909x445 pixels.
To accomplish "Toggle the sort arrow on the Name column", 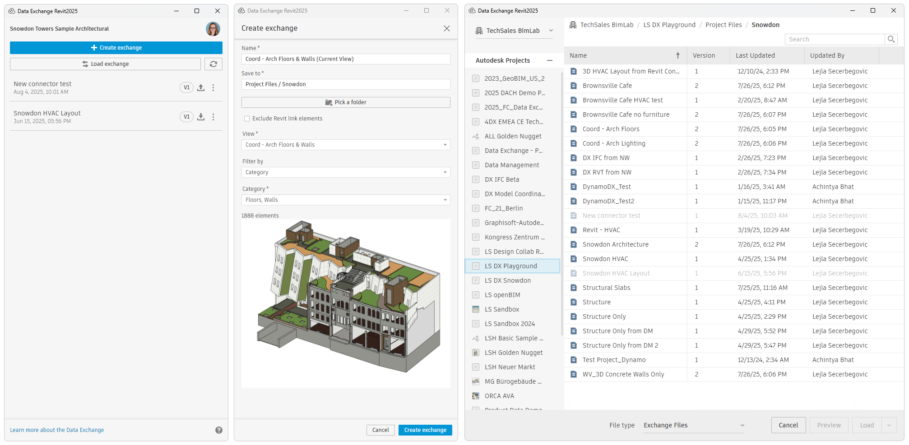I will point(678,55).
